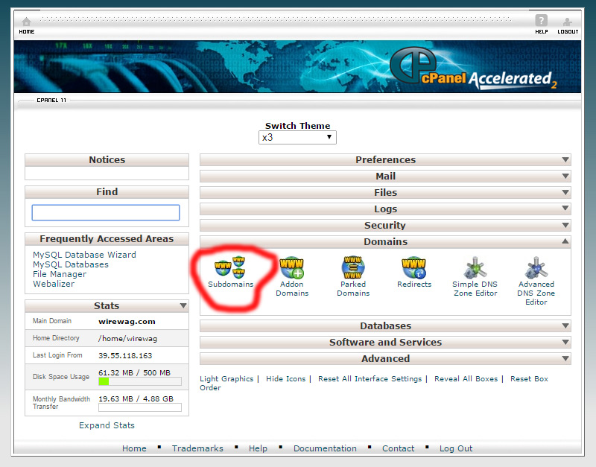Open MySQL Database Wizard link
Viewport: 596px width, 467px height.
(x=84, y=255)
